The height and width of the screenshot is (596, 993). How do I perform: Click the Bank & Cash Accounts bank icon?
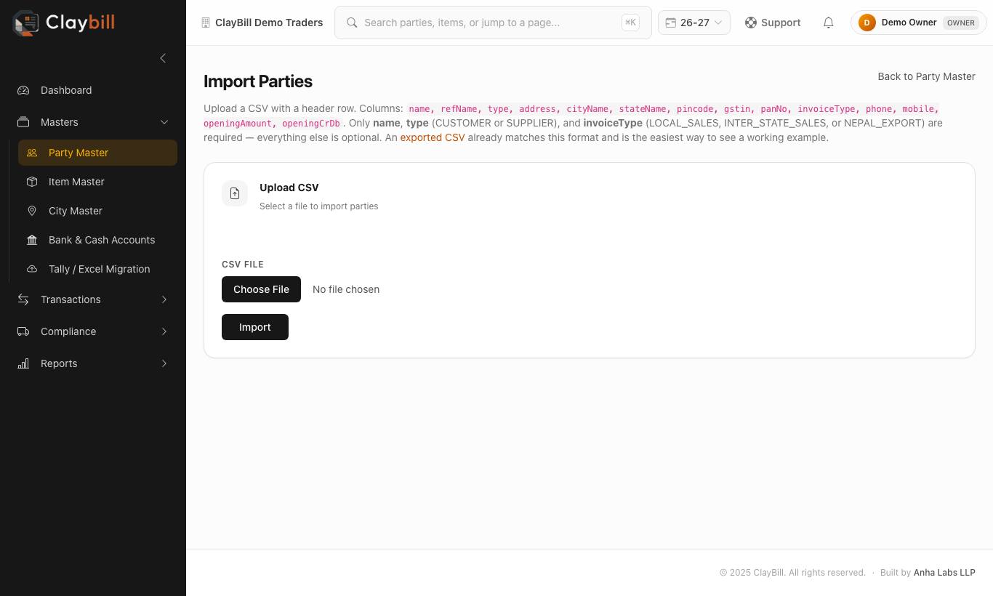(x=32, y=240)
